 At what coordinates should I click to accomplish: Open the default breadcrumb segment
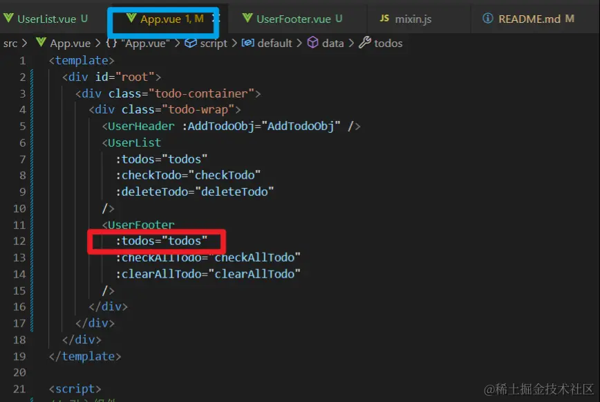pos(274,44)
